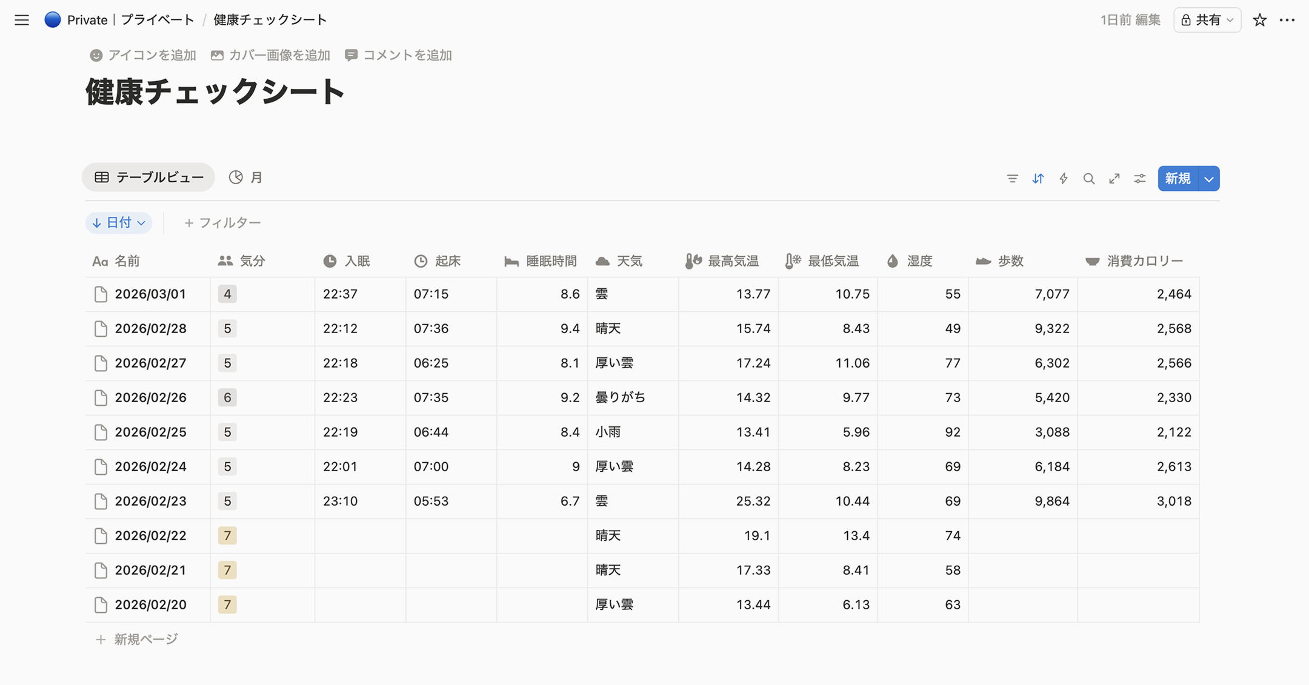The image size is (1309, 685).
Task: Open the search within the table view
Action: click(x=1089, y=178)
